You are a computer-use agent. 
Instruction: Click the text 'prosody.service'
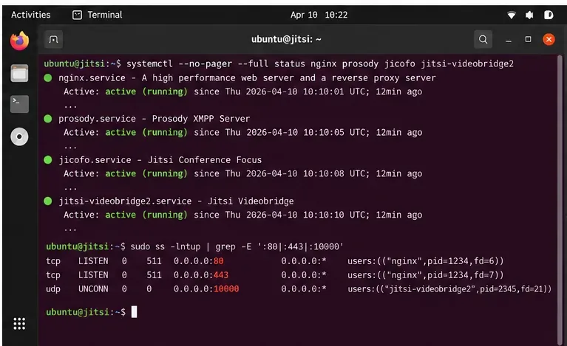coord(98,119)
